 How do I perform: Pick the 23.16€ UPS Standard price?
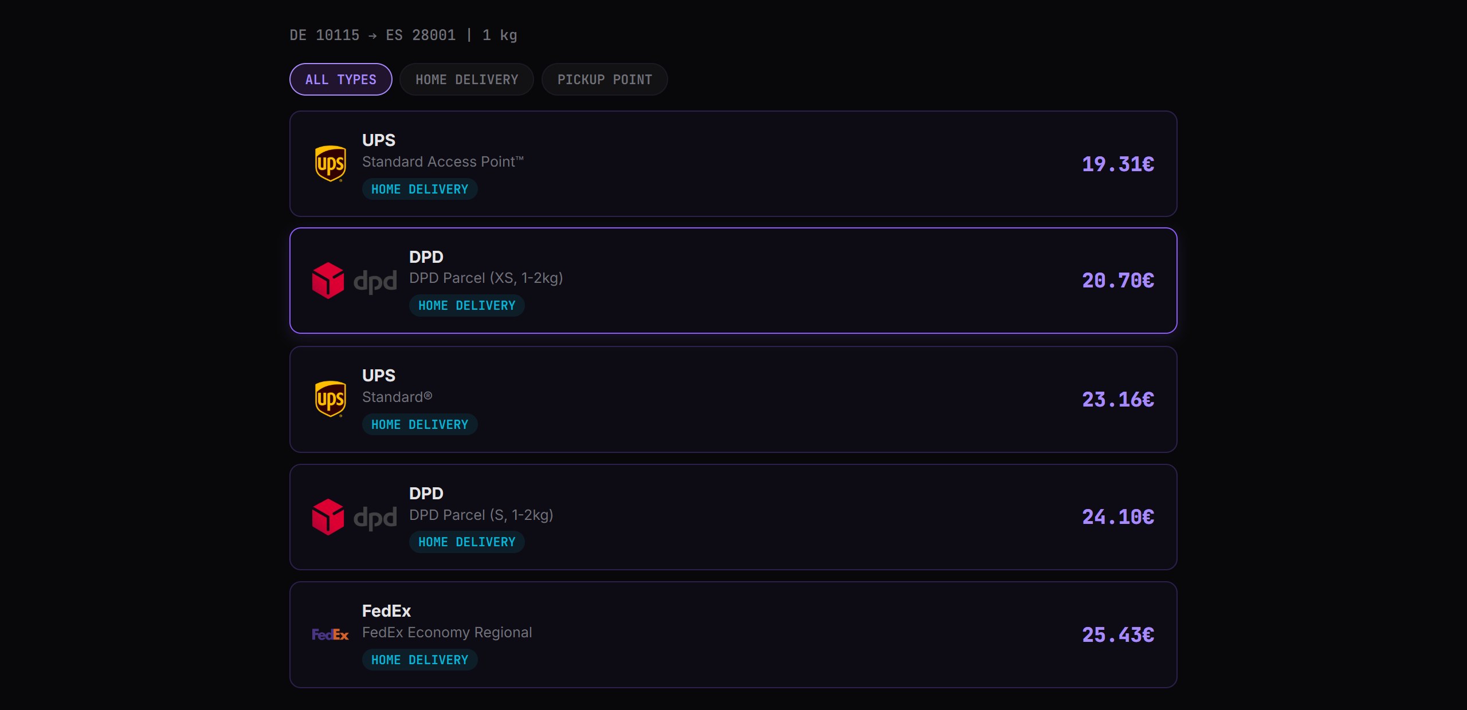1117,400
